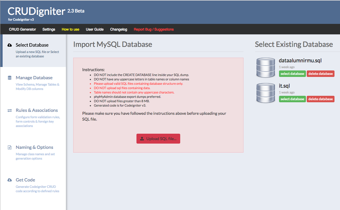Click 'Table names should not contain' instruction
The width and height of the screenshot is (340, 210).
pos(134,92)
